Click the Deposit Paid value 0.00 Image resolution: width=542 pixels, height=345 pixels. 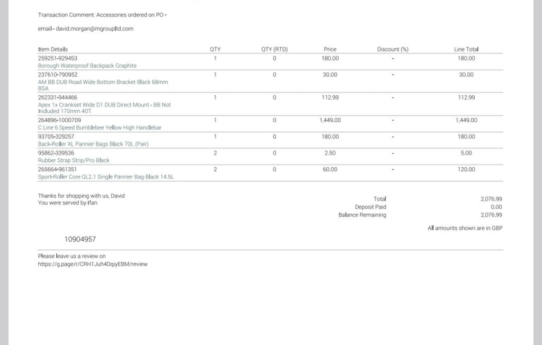pos(496,207)
